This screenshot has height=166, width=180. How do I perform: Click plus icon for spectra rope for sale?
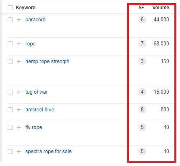[x=19, y=152]
